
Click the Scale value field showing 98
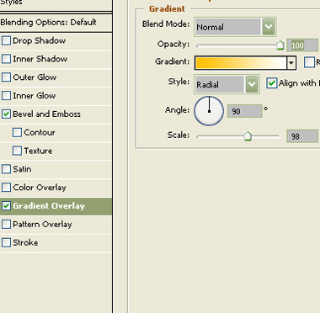(302, 136)
